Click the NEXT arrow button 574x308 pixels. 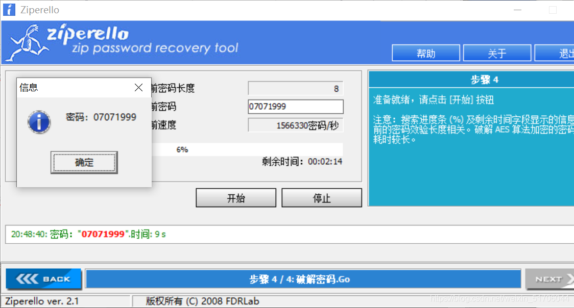point(550,279)
